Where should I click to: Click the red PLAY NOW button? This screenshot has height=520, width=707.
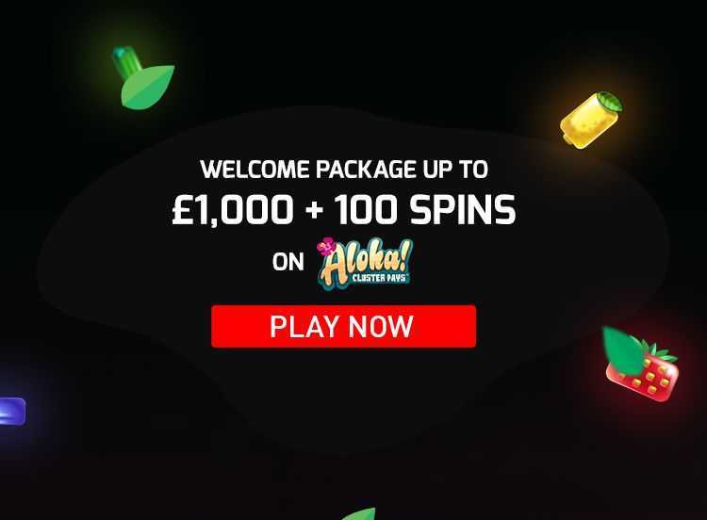click(x=343, y=326)
